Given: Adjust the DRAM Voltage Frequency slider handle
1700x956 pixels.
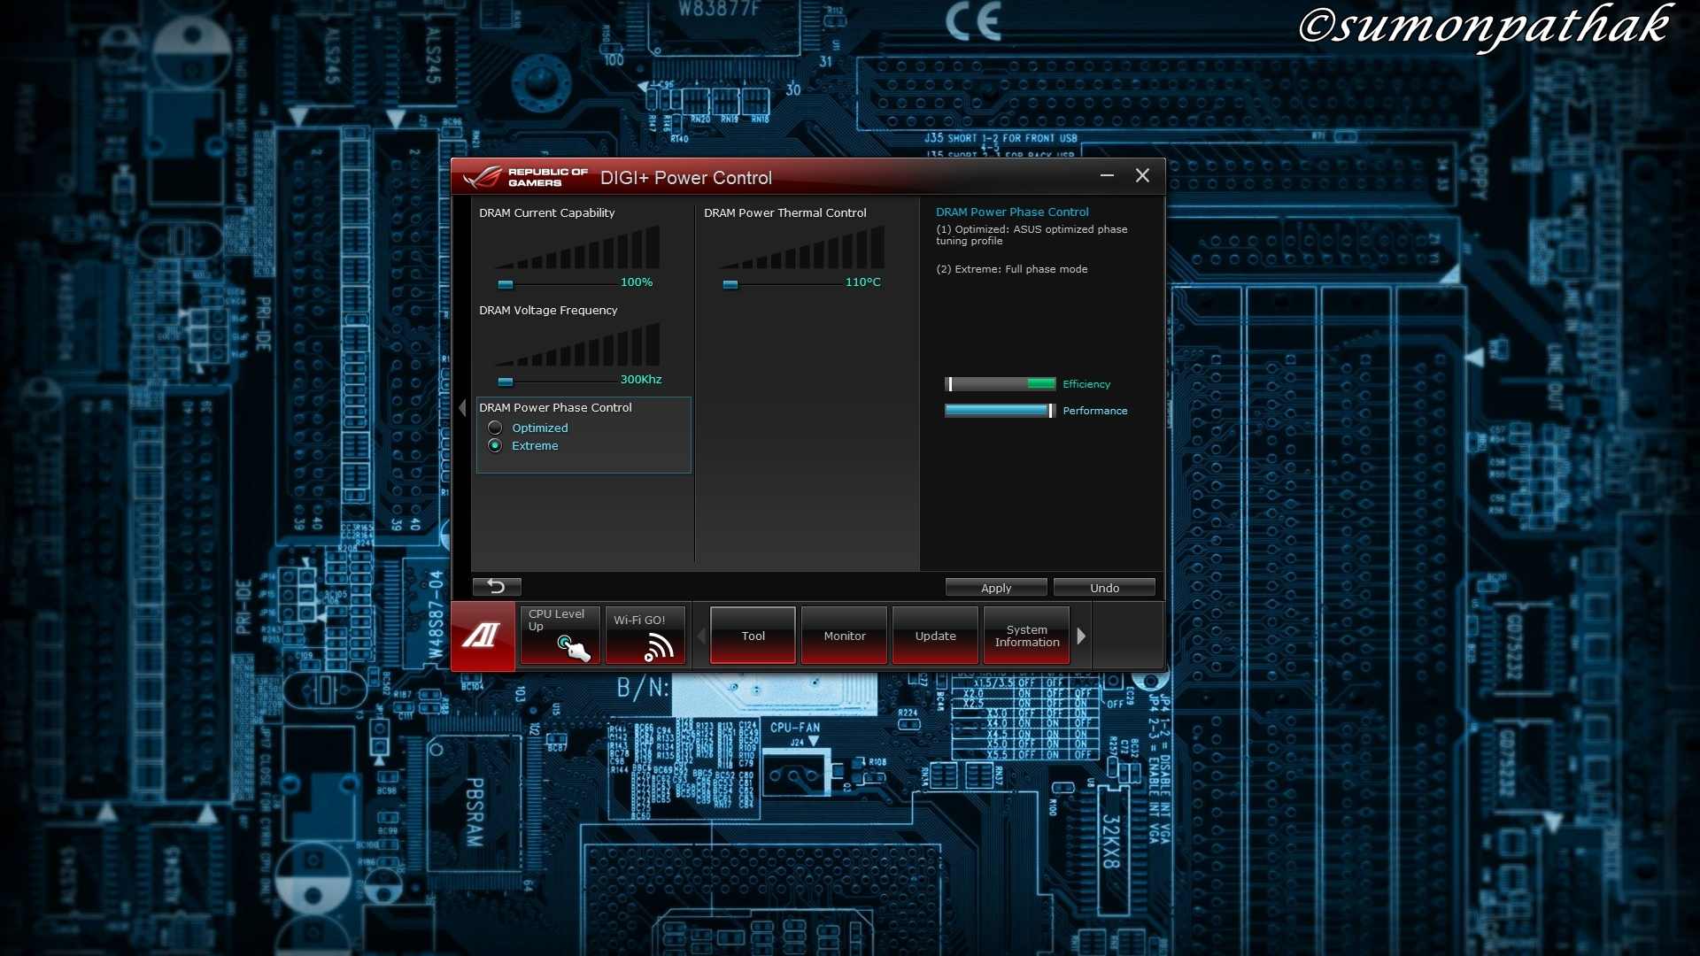Looking at the screenshot, I should (506, 382).
